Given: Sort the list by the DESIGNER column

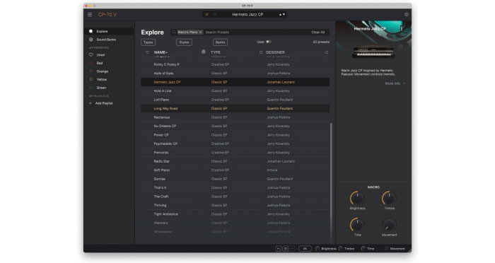Looking at the screenshot, I should pyautogui.click(x=275, y=52).
